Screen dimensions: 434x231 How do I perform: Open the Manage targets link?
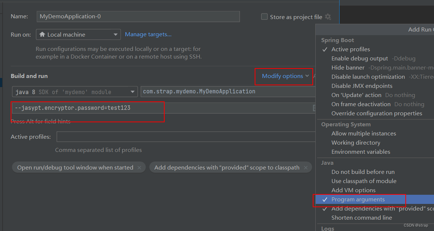[x=148, y=34]
